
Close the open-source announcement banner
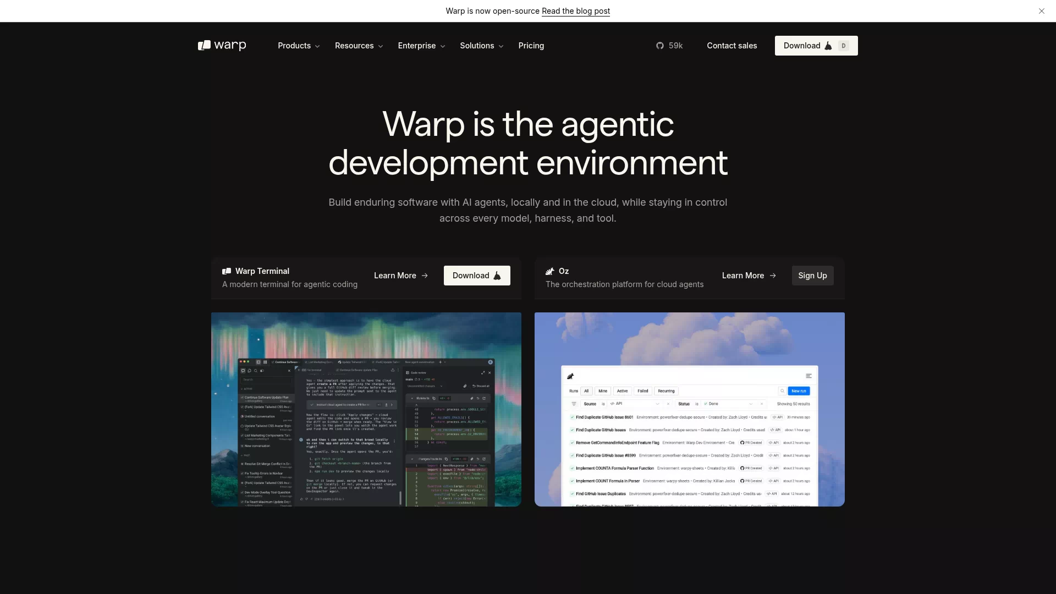[1041, 11]
